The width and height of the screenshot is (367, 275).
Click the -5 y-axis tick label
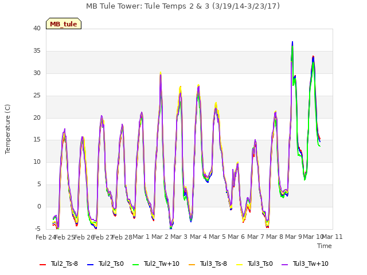point(38,229)
